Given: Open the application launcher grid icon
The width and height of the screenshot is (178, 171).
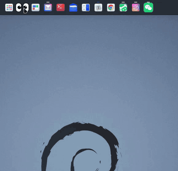Looking at the screenshot, I should [x=9, y=8].
